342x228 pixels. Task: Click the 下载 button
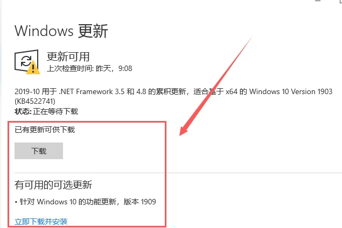click(x=39, y=151)
